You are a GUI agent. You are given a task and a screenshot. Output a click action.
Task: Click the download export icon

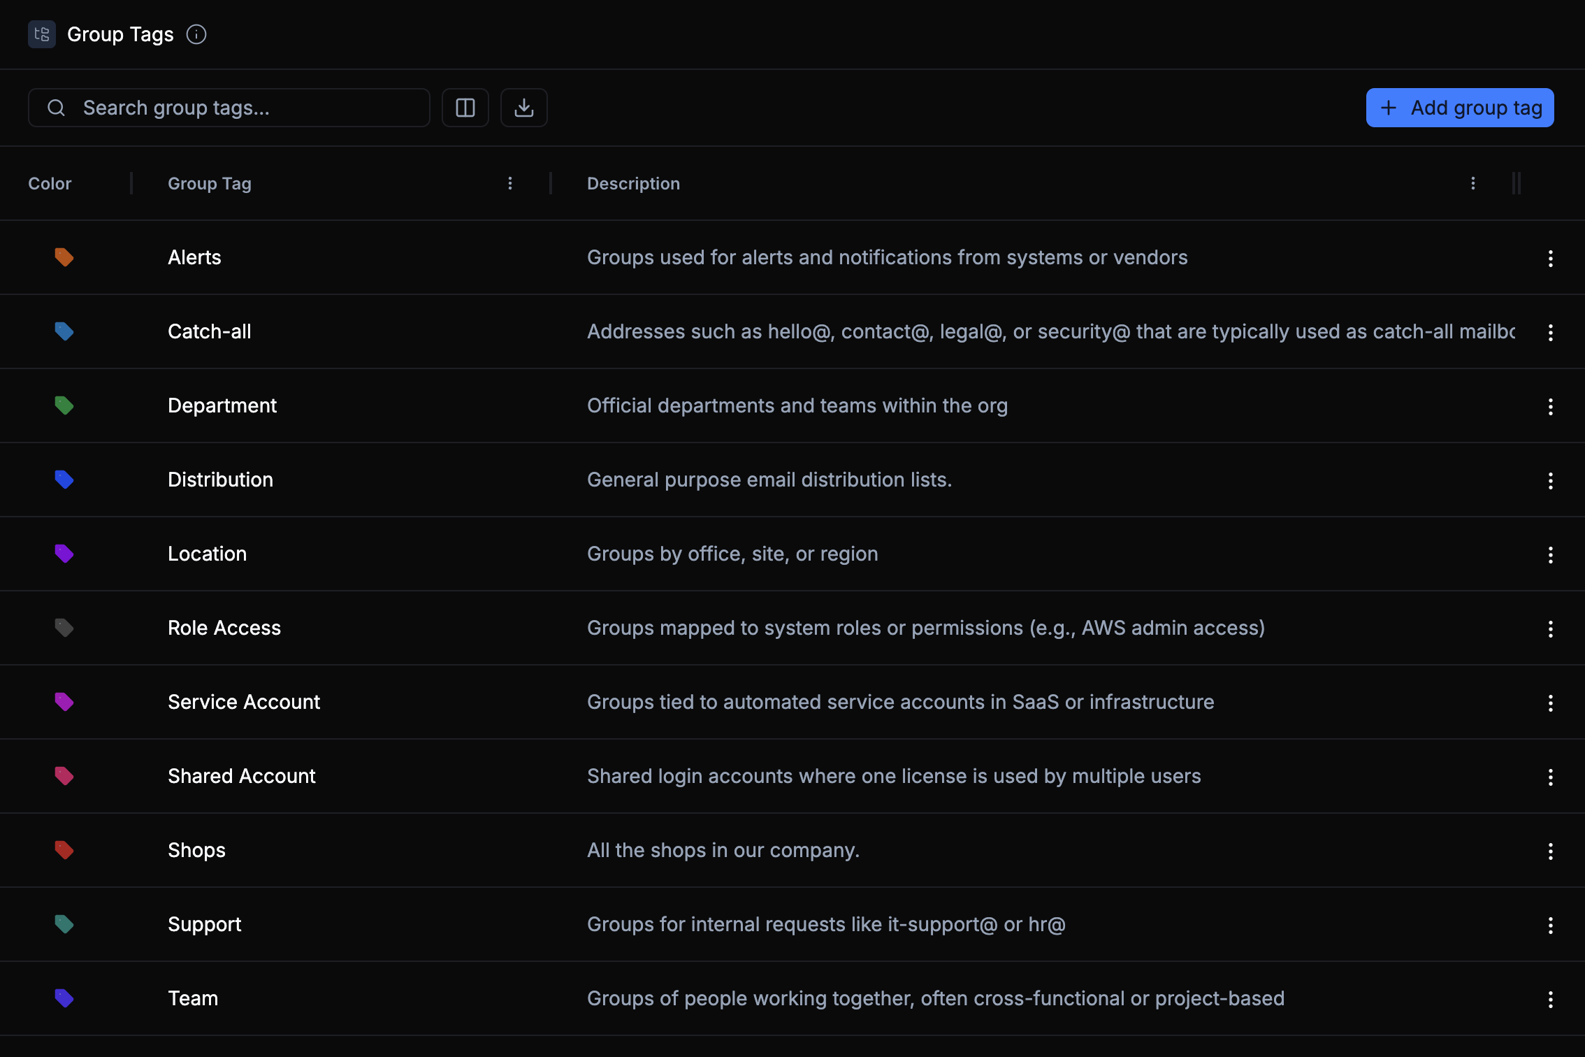point(524,108)
